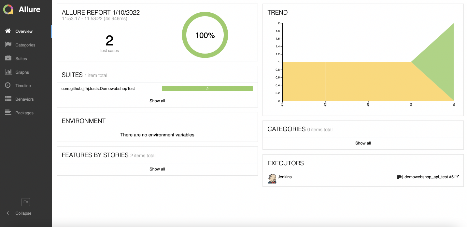Screen dimensions: 467x227
Task: Click the Jenkins executor avatar
Action: click(272, 179)
